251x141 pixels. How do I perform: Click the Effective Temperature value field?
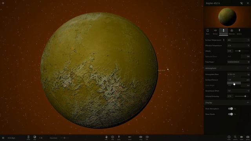click(237, 45)
